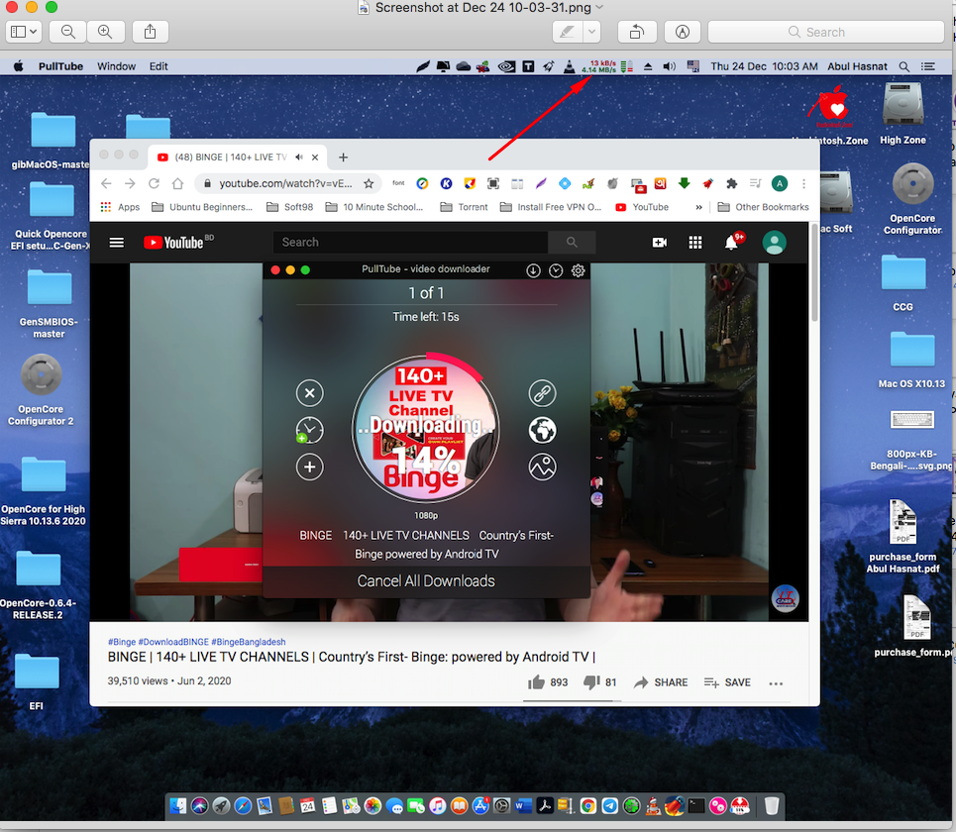This screenshot has width=956, height=832.
Task: Open Finder in the Dock
Action: (x=178, y=806)
